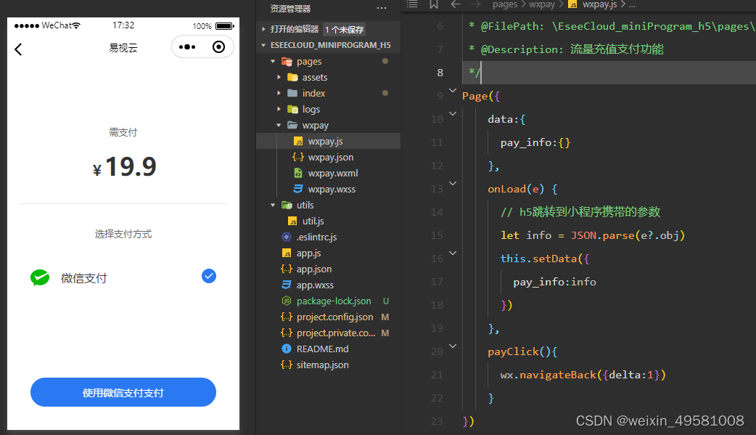The width and height of the screenshot is (756, 435).
Task: Fold the setData block at line 16
Action: click(x=453, y=253)
